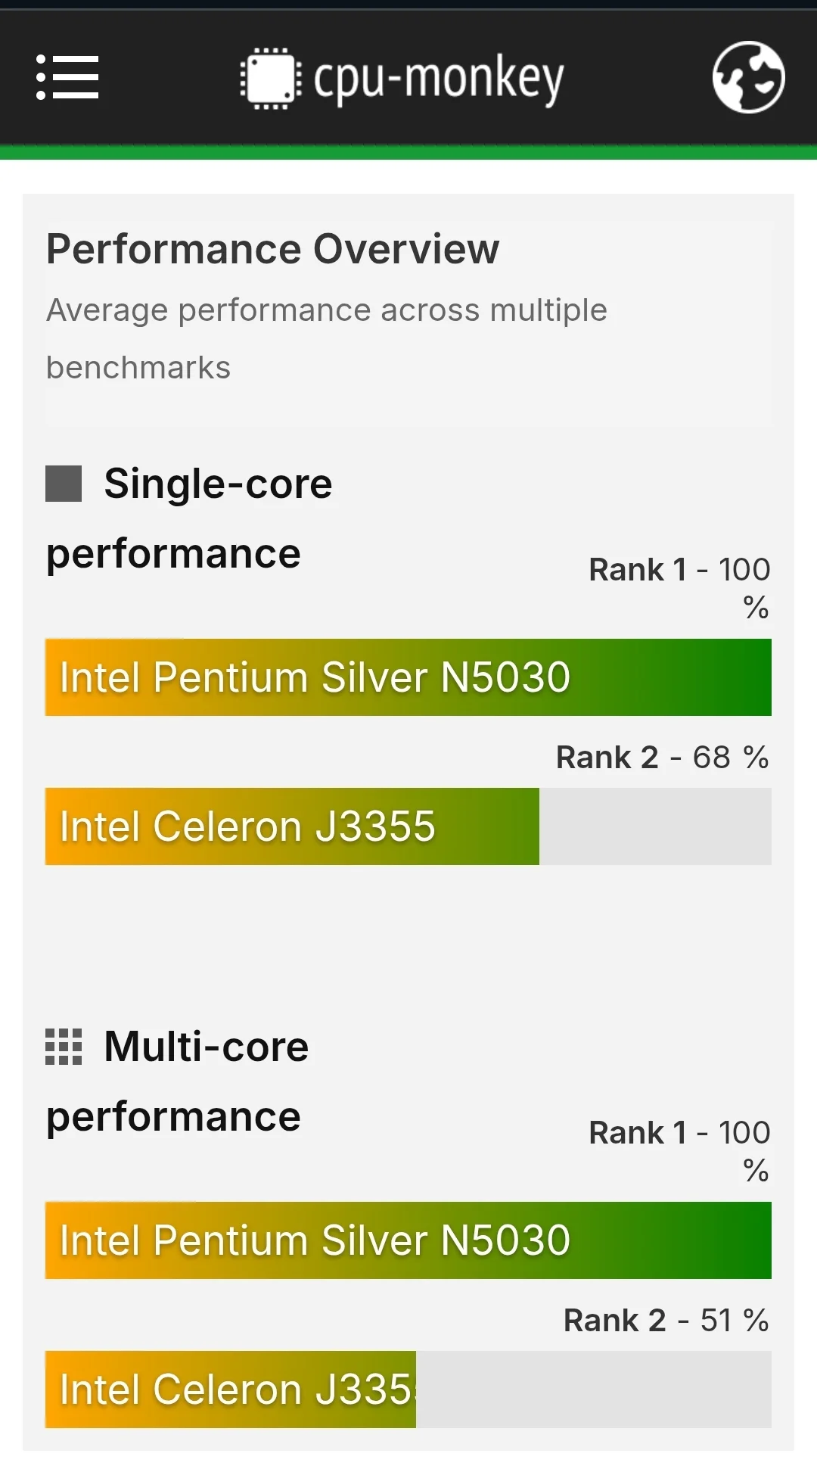Click the average performance subtitle text

tap(327, 338)
